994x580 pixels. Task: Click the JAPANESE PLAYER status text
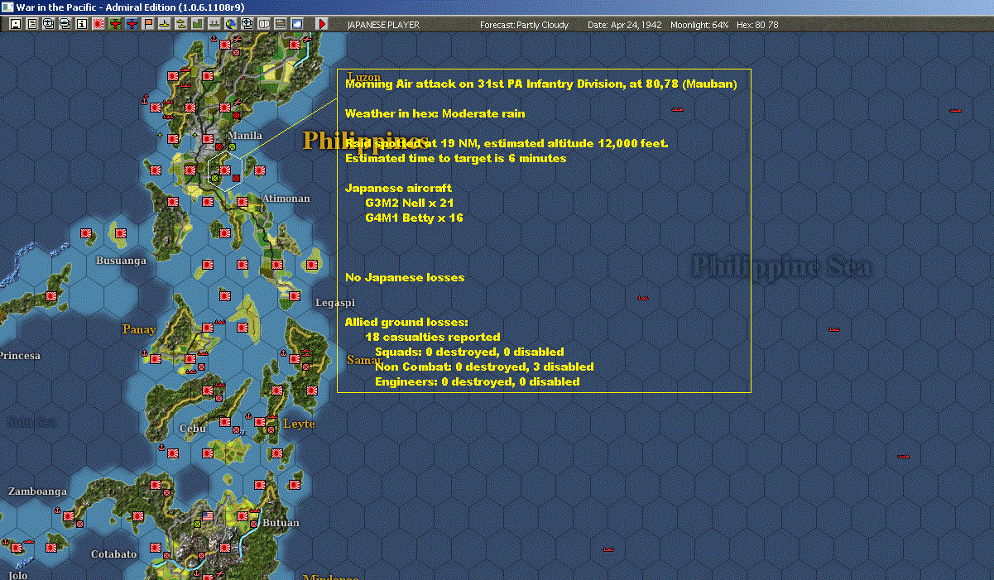(383, 25)
